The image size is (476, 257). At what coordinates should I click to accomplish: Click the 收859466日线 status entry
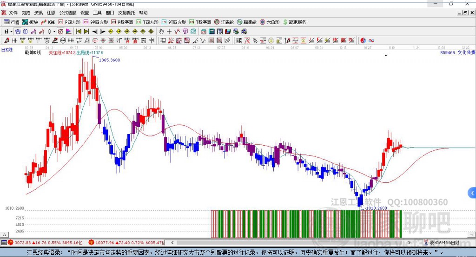click(442, 243)
